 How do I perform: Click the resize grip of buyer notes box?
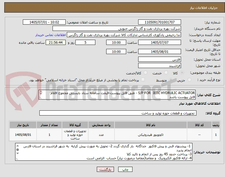coord(17,159)
